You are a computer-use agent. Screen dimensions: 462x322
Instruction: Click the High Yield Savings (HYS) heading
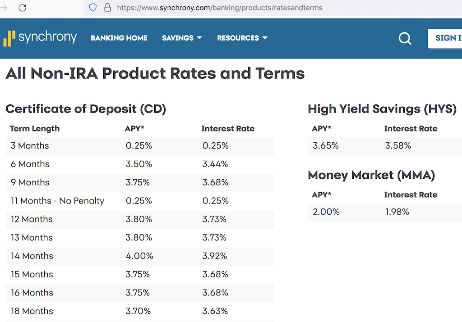[x=382, y=109]
